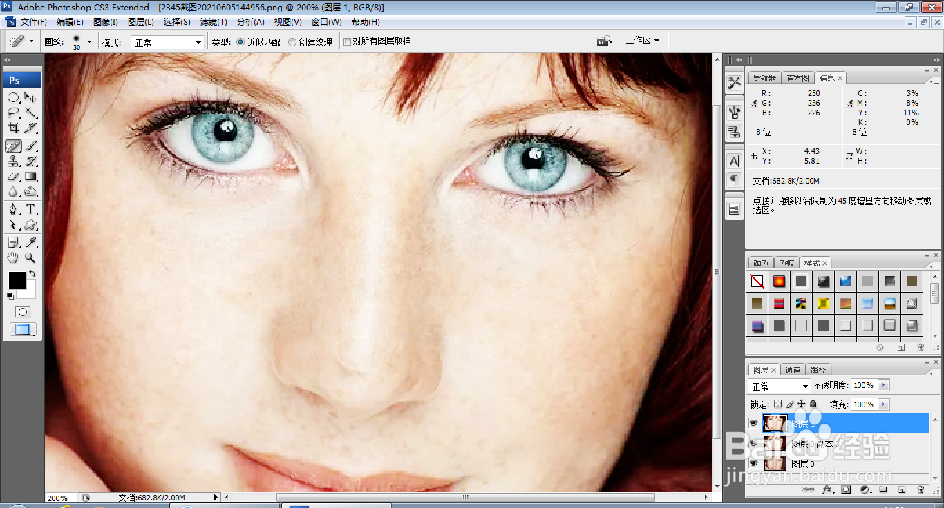
Task: Switch to the 通道 tab
Action: [x=793, y=370]
